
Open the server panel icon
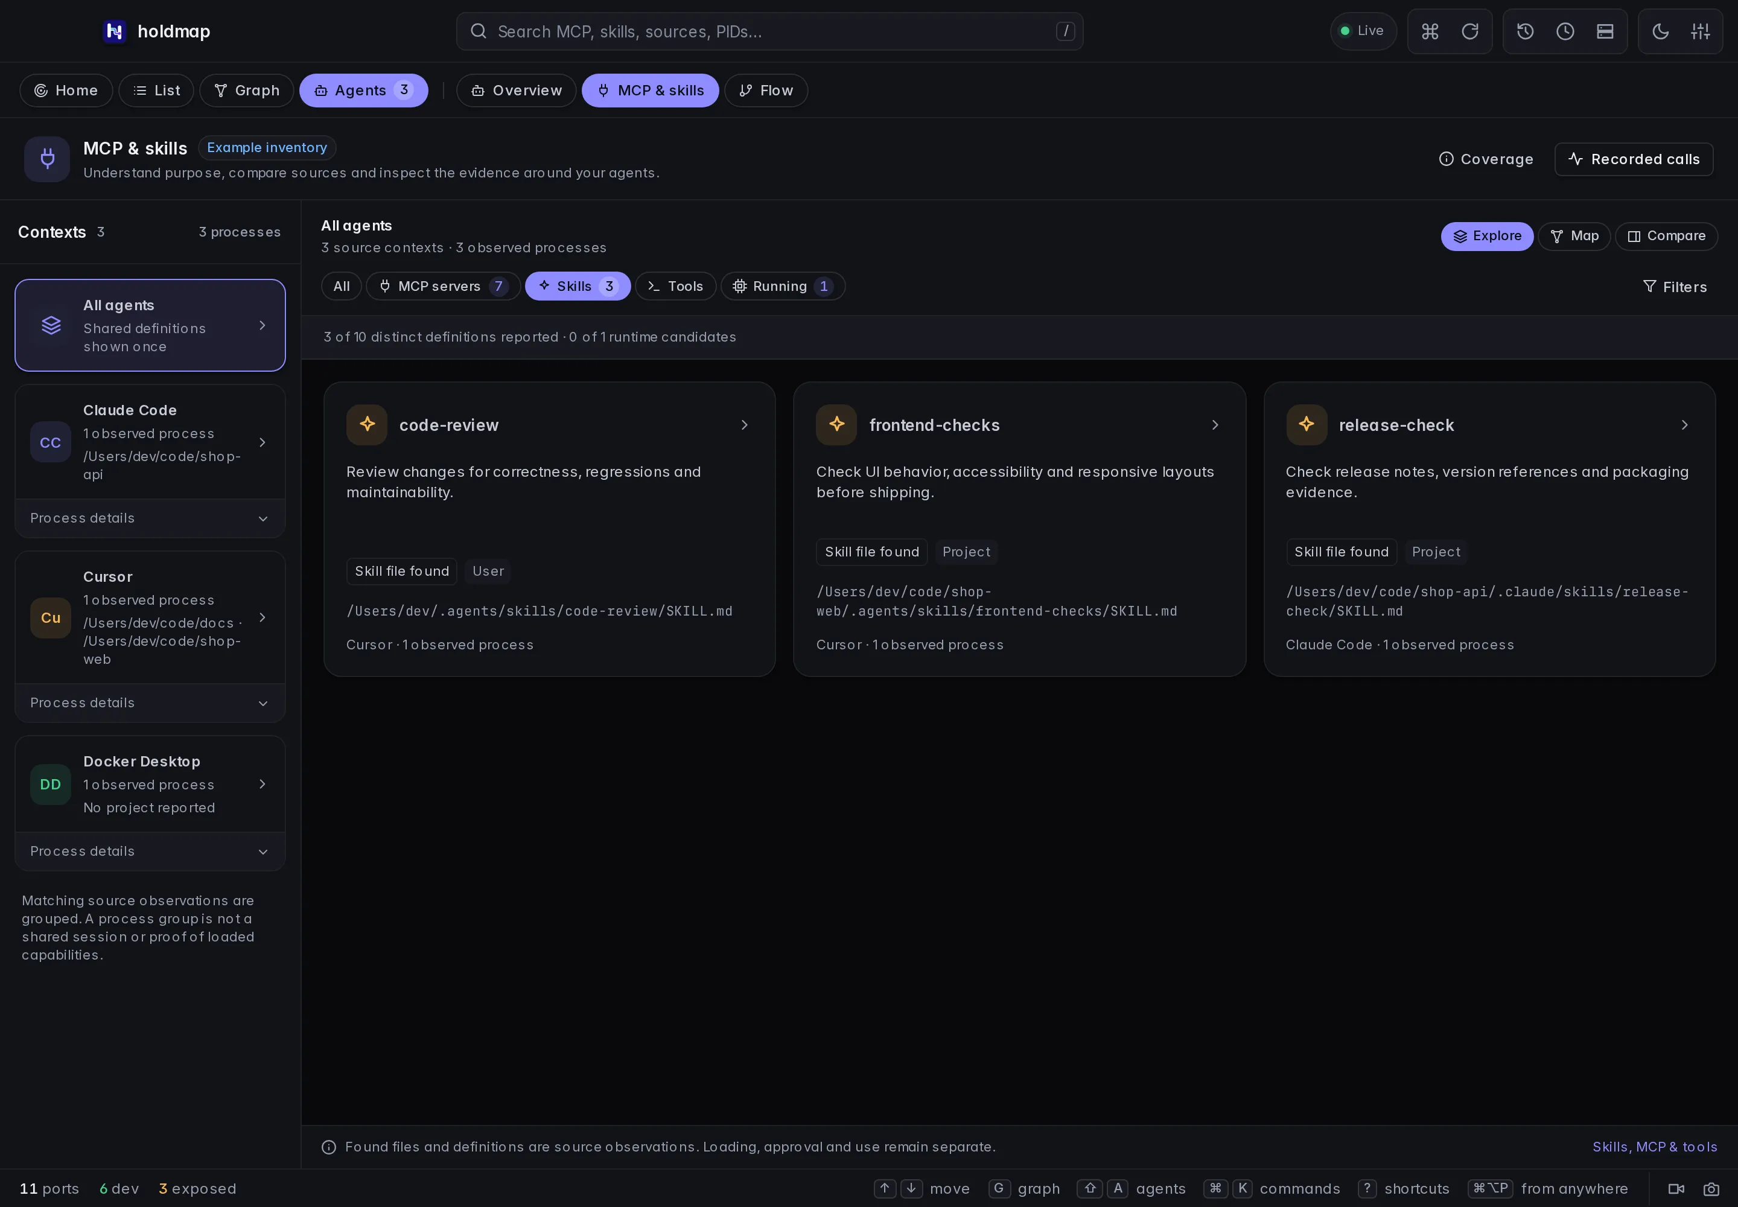pyautogui.click(x=1605, y=31)
